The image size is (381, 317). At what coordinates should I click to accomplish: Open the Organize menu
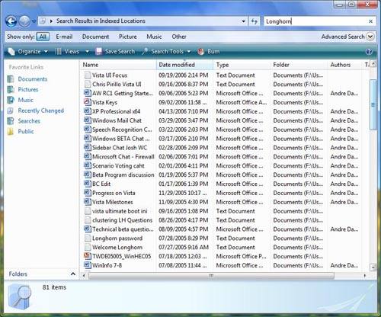coord(28,52)
